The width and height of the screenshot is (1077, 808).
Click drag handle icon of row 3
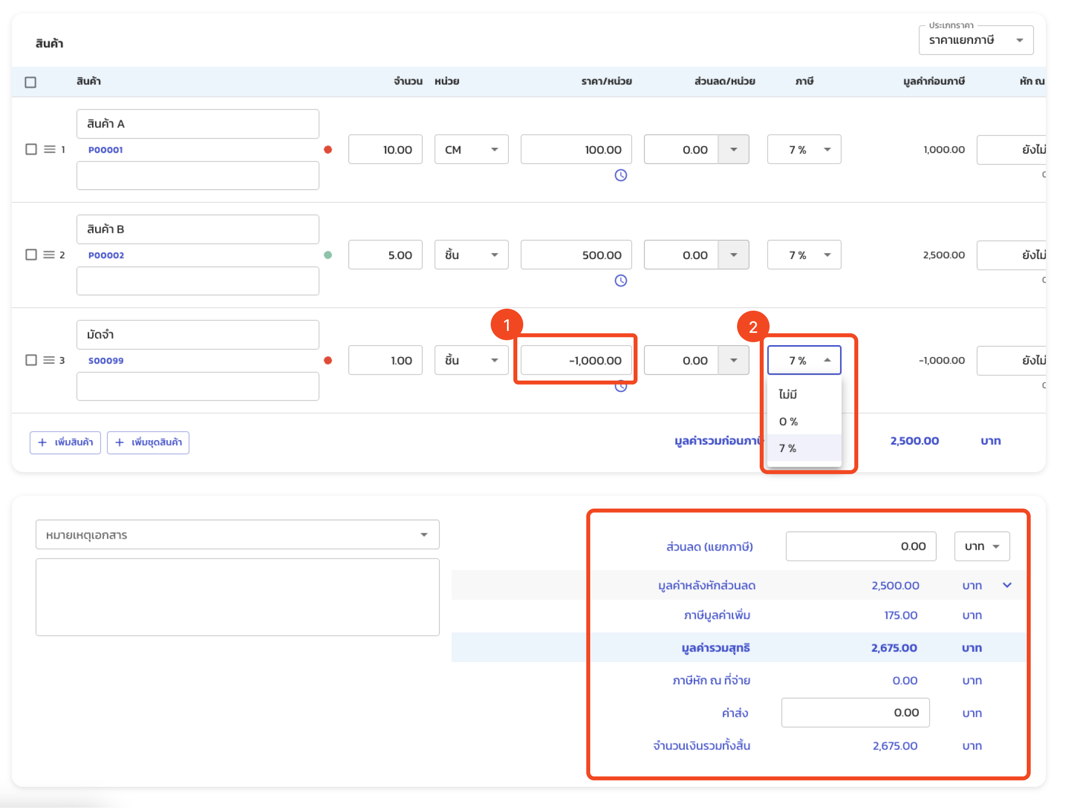tap(49, 360)
